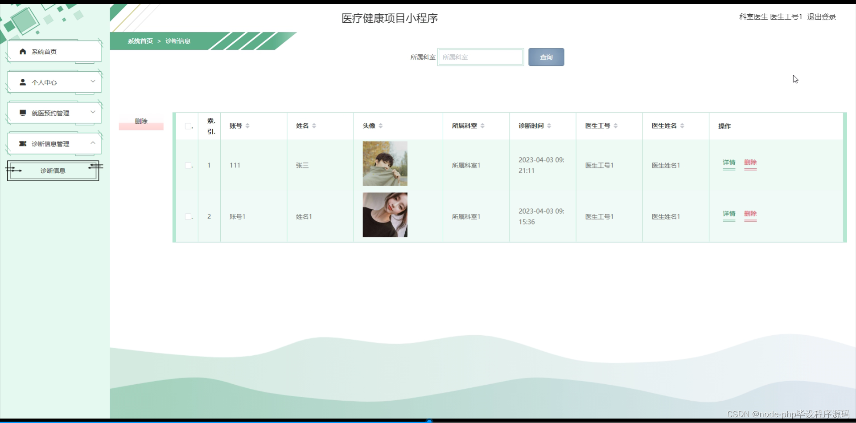Select 诊断信息 in the sidebar menu

(52, 171)
